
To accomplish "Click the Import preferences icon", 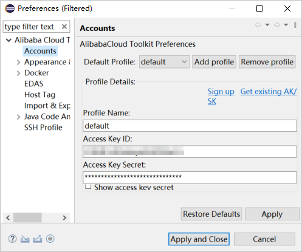I will (x=25, y=239).
